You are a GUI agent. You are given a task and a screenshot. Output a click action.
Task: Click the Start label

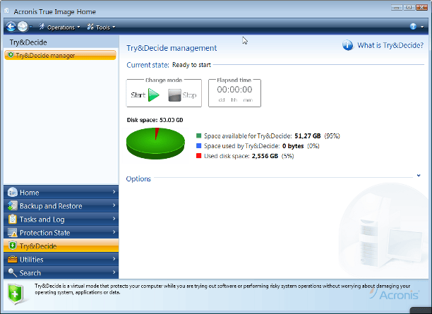point(138,95)
